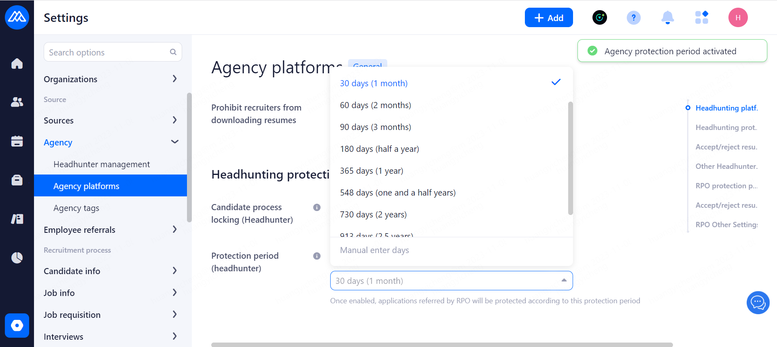Viewport: 777px width, 347px height.
Task: Jump to RPO Other Settings anchor link
Action: click(x=726, y=225)
